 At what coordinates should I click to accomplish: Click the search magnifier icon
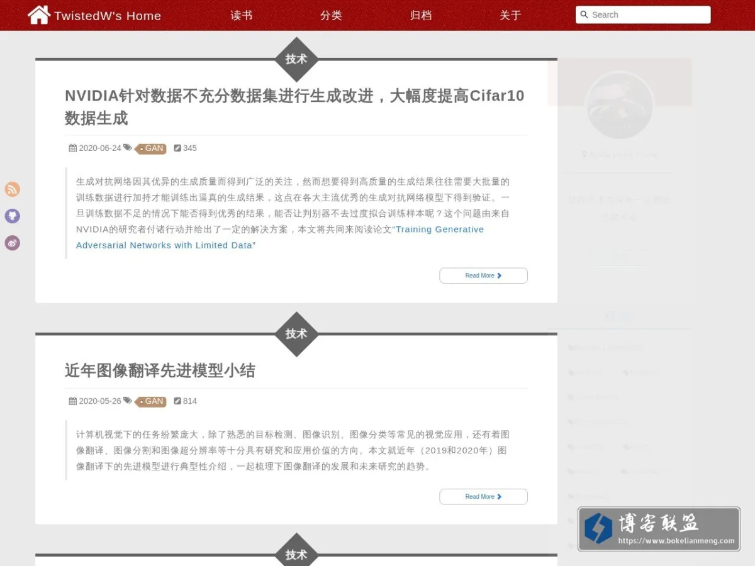584,14
